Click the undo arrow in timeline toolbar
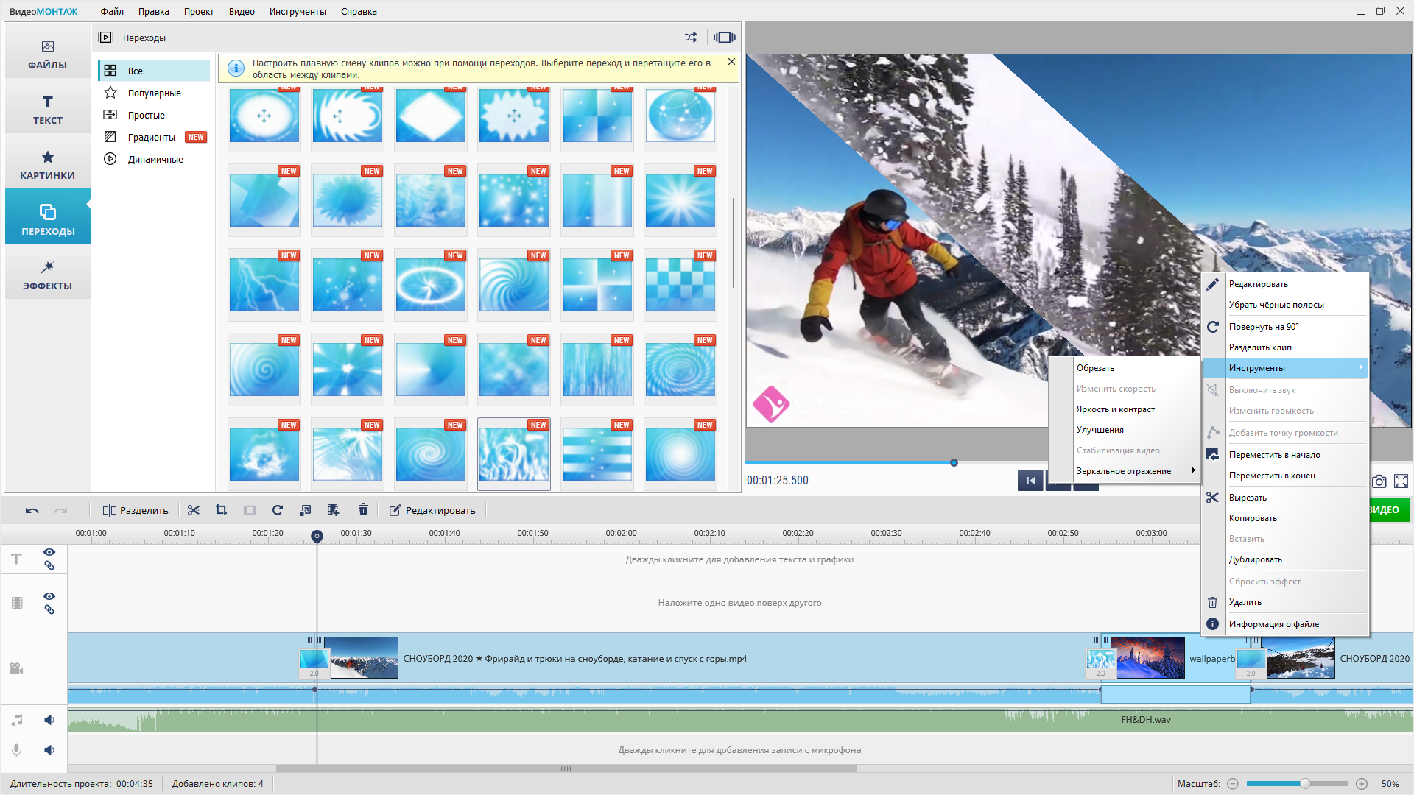This screenshot has height=795, width=1414. click(32, 510)
